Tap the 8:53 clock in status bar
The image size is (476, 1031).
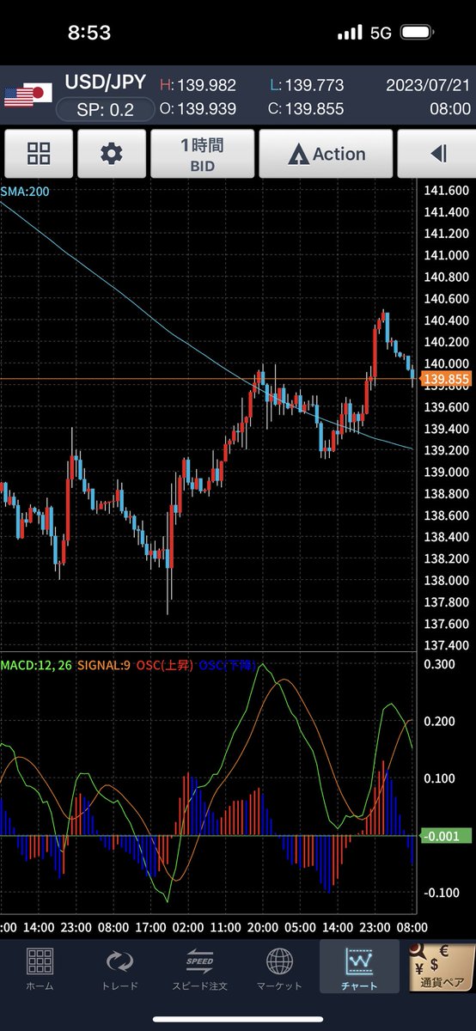point(89,33)
